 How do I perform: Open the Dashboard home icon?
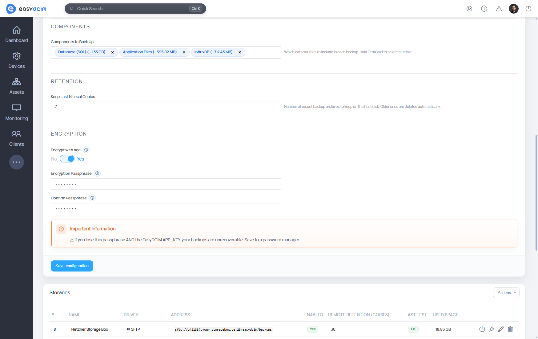pyautogui.click(x=17, y=30)
